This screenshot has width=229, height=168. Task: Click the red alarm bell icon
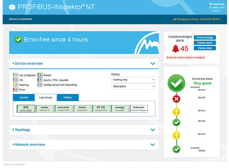tap(176, 48)
